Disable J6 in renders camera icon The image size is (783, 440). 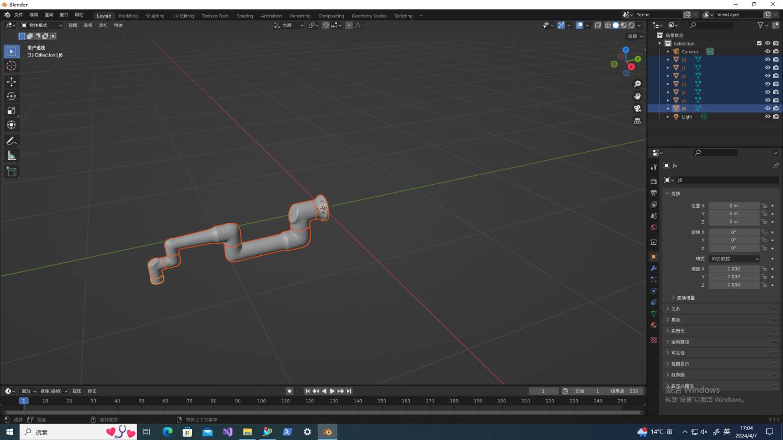[776, 108]
